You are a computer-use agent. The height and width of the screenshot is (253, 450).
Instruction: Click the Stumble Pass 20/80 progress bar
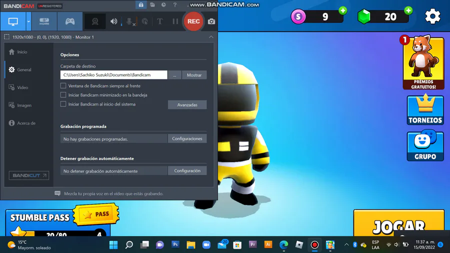57,233
